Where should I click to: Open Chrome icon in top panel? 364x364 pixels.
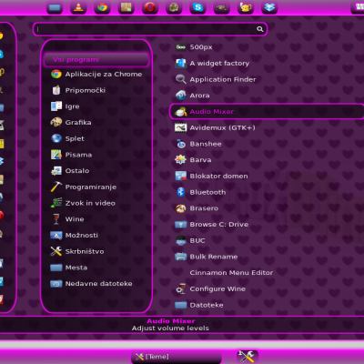(x=102, y=7)
